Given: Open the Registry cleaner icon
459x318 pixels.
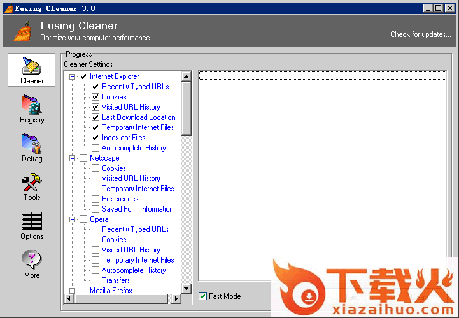Looking at the screenshot, I should (32, 105).
